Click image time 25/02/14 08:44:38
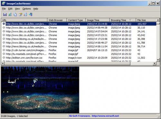The image size is (161, 119). tap(97, 28)
